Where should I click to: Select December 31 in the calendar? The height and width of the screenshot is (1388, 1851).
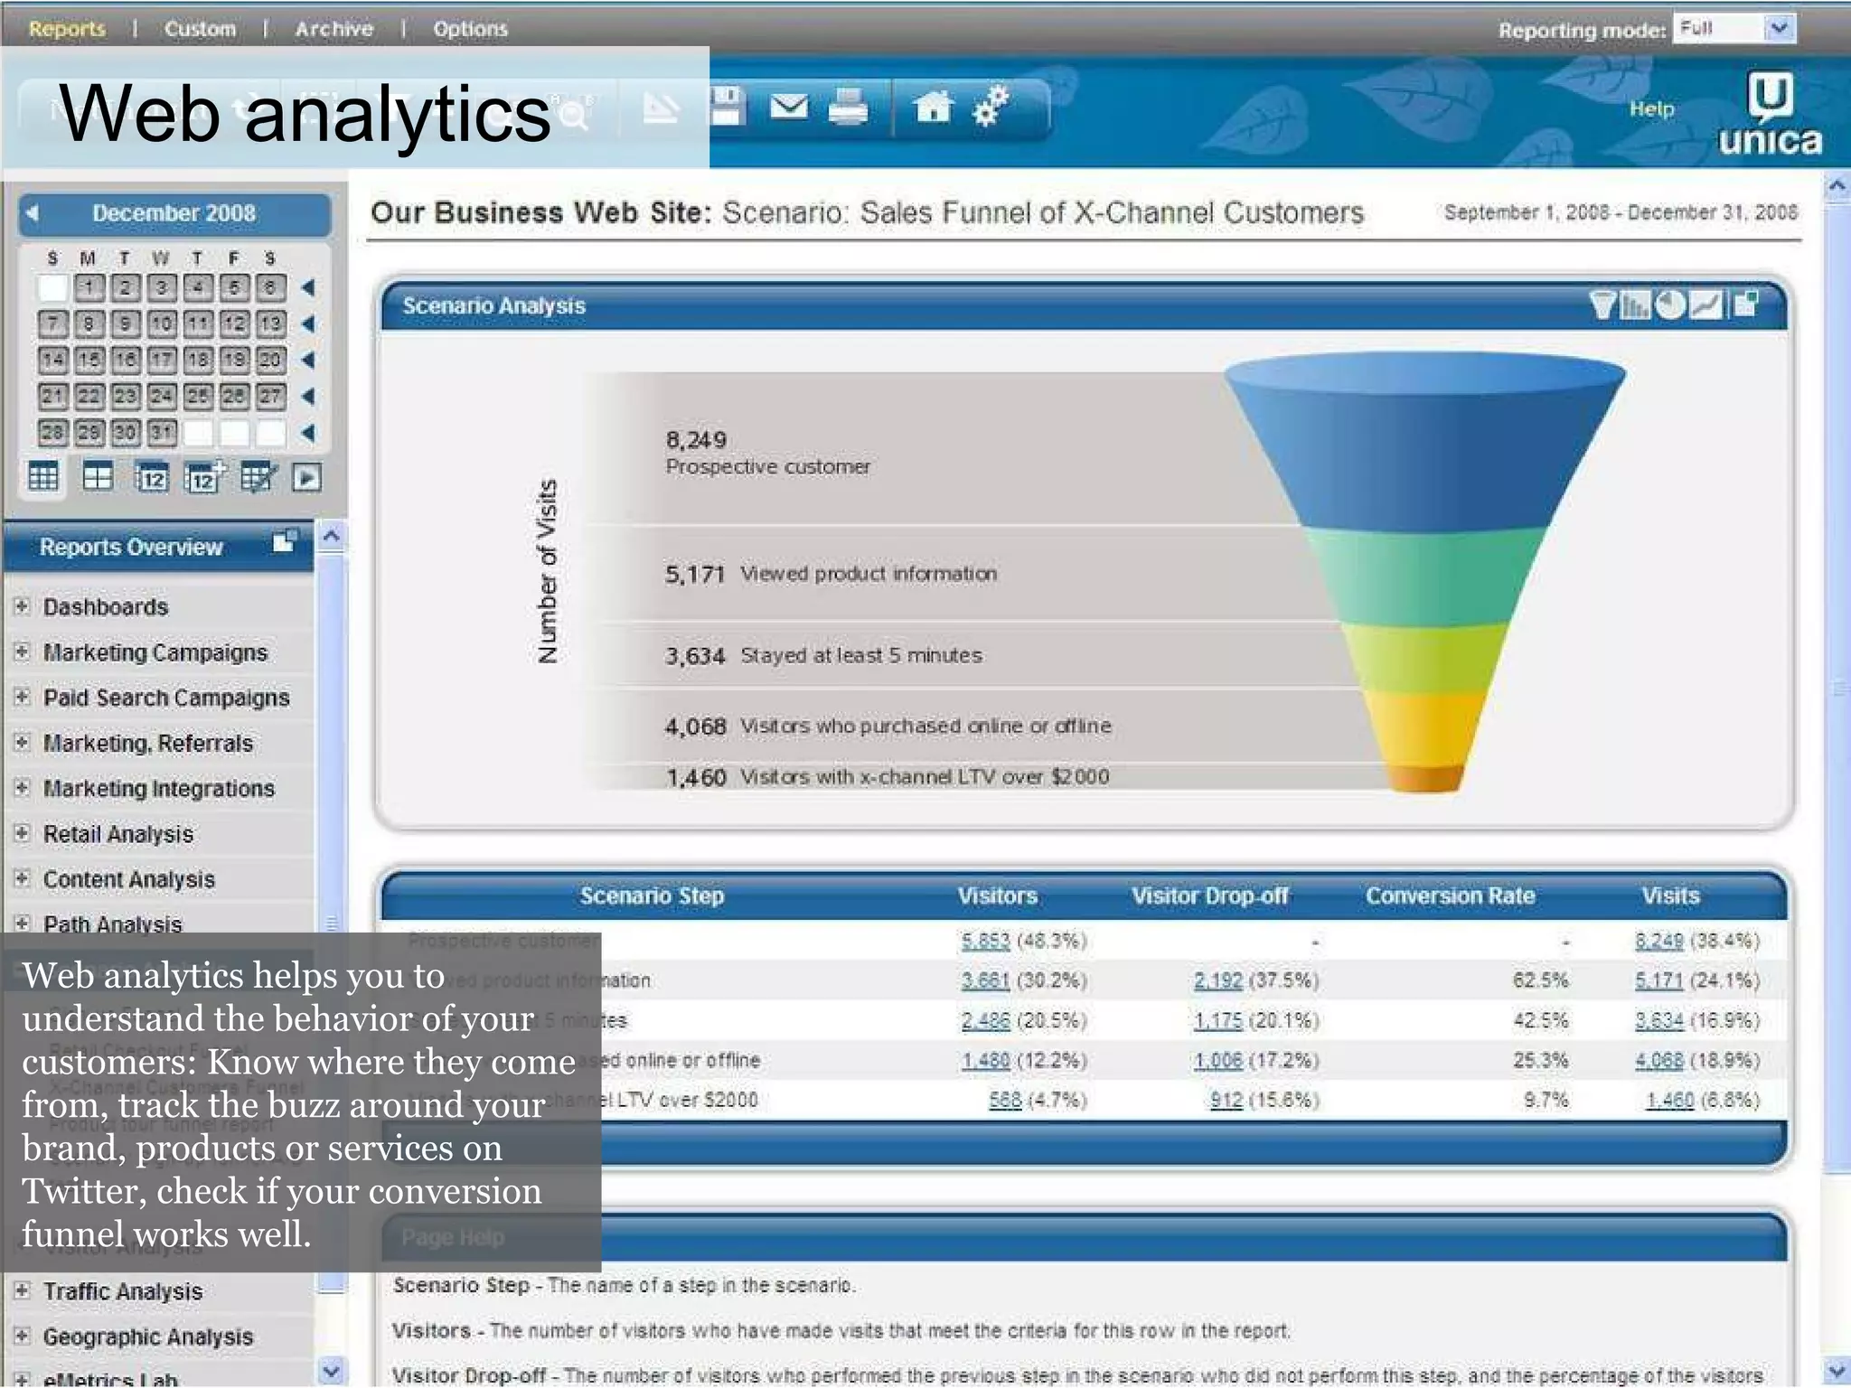162,432
